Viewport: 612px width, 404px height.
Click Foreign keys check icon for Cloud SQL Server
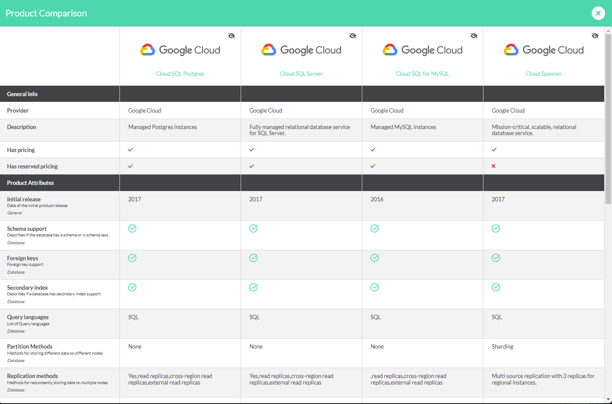(254, 258)
